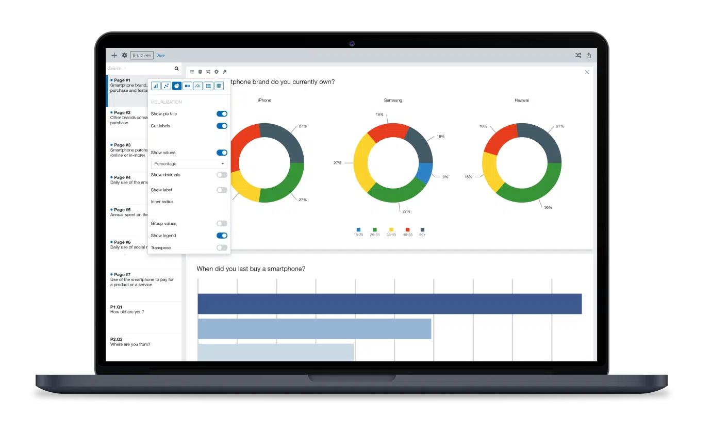Click the blue 9% slice of Samsung donut
711x433 pixels.
tap(424, 173)
